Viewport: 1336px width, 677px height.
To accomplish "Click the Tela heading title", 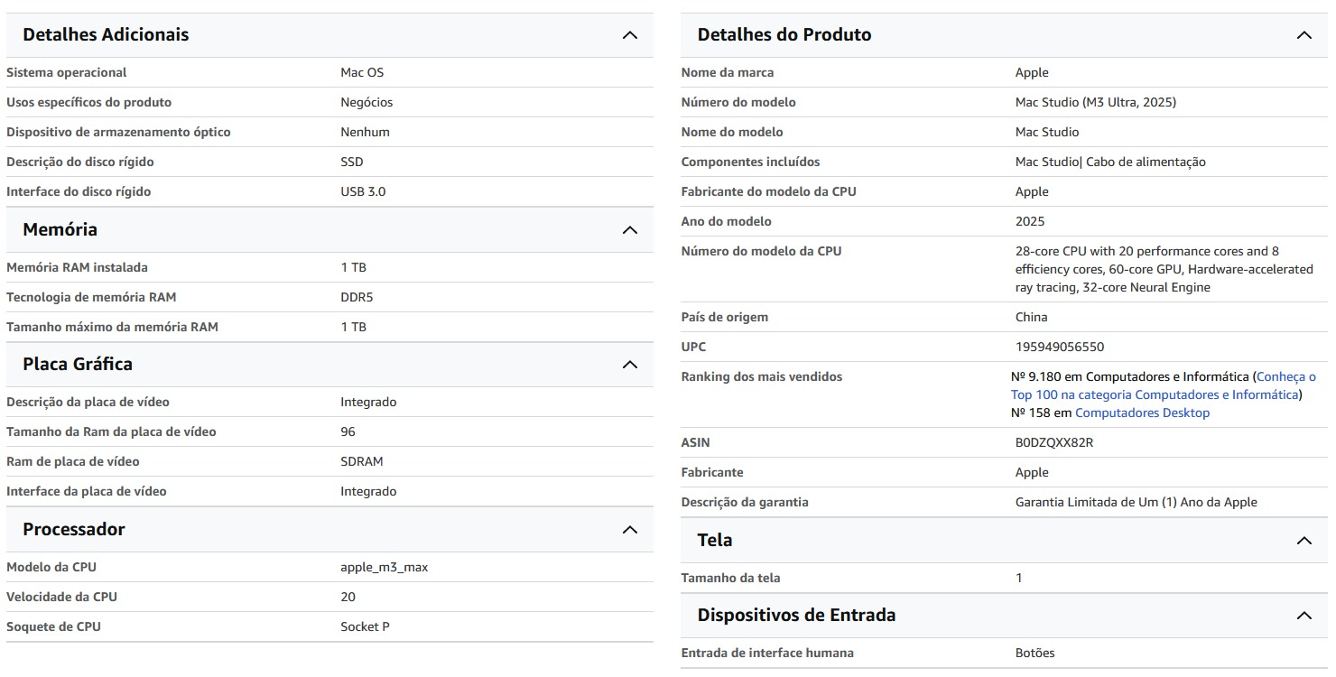I will tap(715, 541).
